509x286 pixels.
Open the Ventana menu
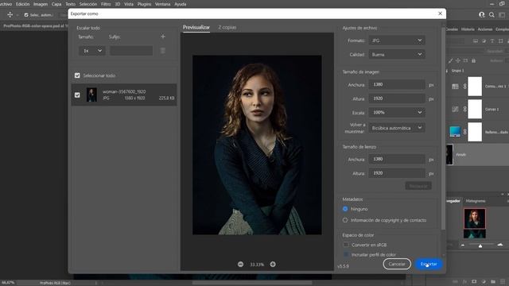(162, 4)
